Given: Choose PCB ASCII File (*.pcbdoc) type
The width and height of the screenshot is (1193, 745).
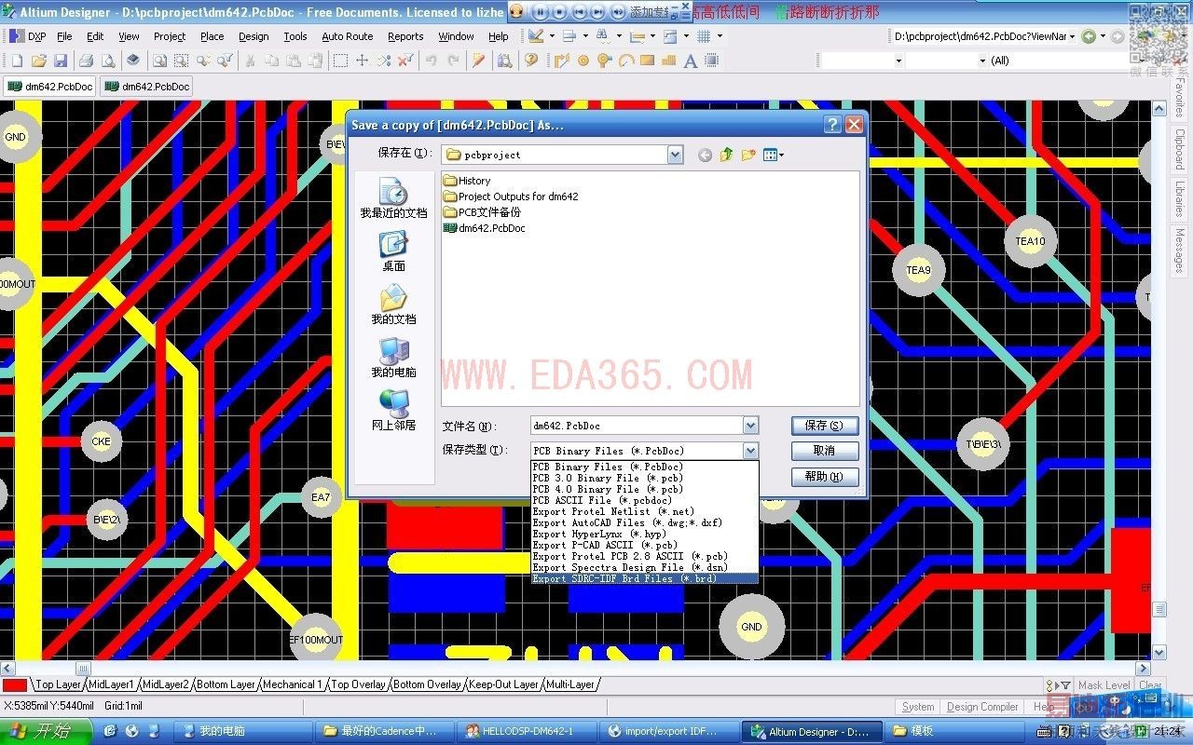Looking at the screenshot, I should pos(602,500).
